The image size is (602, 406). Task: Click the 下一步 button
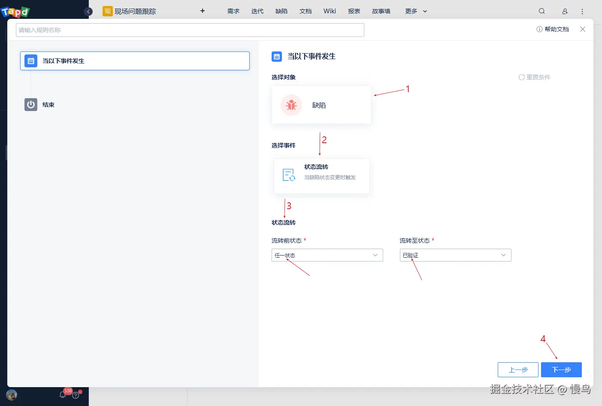[561, 370]
